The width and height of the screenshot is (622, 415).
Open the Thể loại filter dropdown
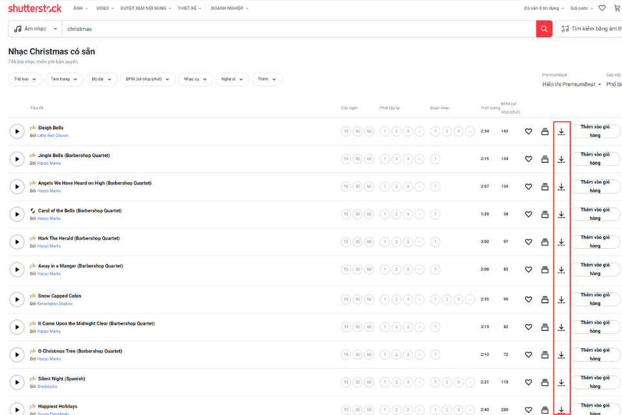point(25,79)
